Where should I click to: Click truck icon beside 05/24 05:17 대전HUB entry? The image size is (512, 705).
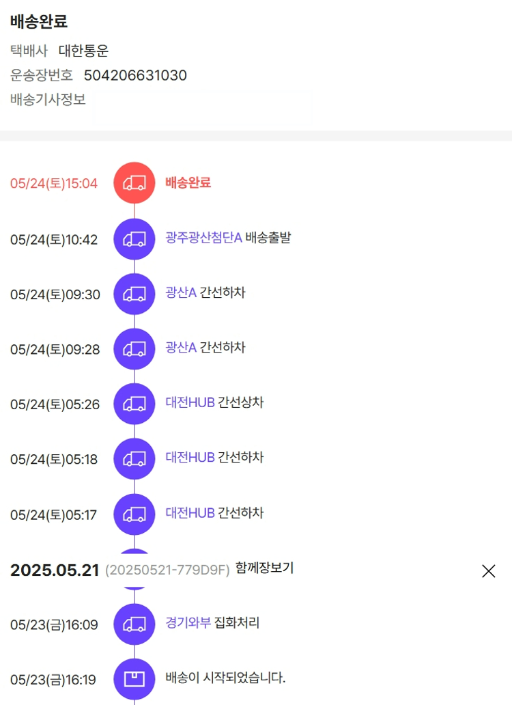click(134, 514)
